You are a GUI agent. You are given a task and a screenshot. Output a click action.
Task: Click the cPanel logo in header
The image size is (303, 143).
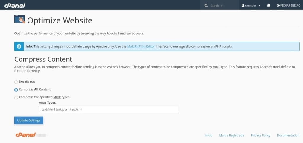click(15, 5)
